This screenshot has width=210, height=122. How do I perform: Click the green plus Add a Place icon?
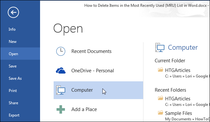61,109
